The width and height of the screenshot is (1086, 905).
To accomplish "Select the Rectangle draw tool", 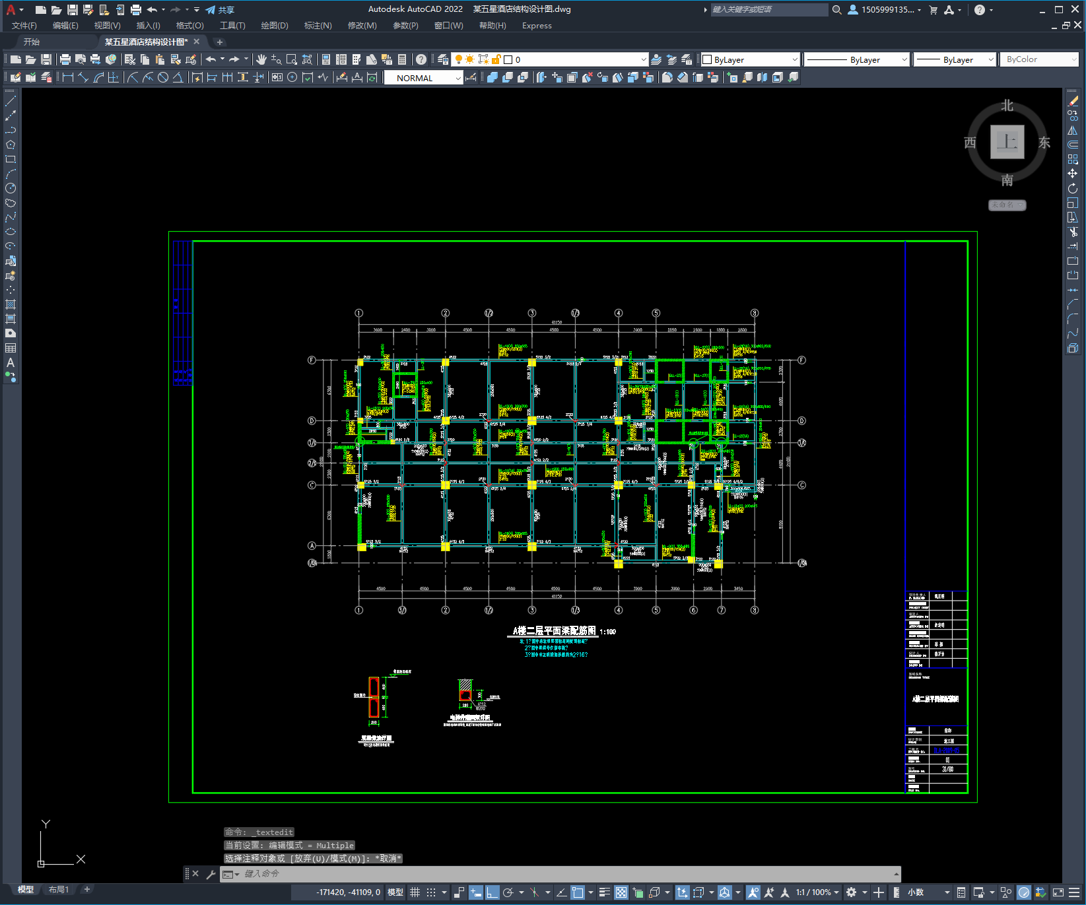I will pyautogui.click(x=11, y=159).
